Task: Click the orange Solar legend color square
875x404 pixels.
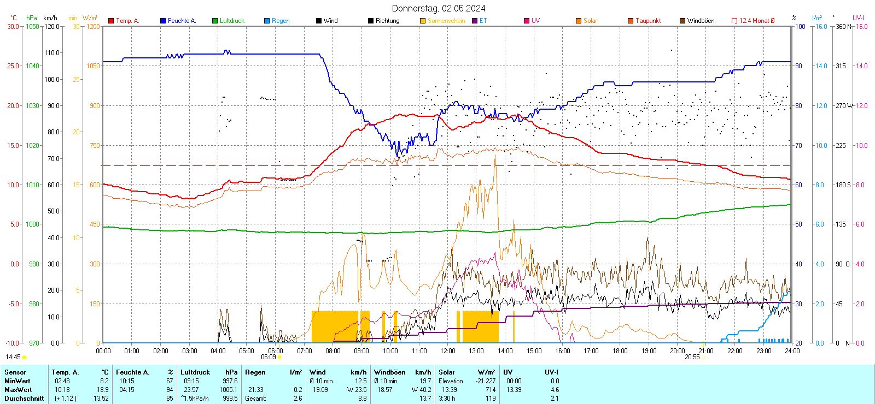Action: (579, 21)
